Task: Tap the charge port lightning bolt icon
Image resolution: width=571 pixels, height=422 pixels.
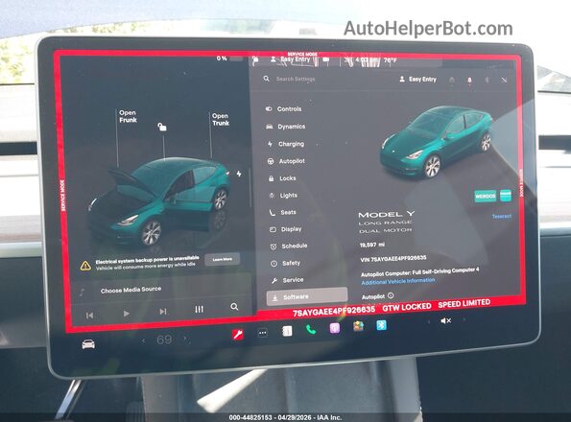Action: tap(239, 174)
